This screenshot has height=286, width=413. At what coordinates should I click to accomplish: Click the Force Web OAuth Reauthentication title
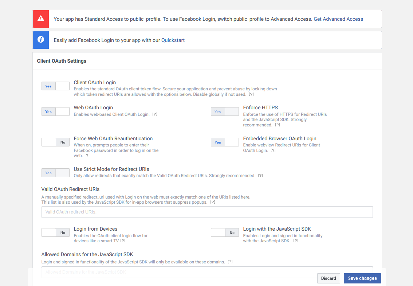pos(113,139)
